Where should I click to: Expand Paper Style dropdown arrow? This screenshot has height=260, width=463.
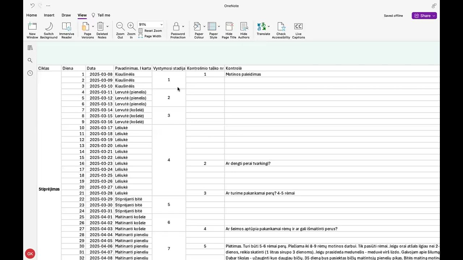pyautogui.click(x=218, y=26)
